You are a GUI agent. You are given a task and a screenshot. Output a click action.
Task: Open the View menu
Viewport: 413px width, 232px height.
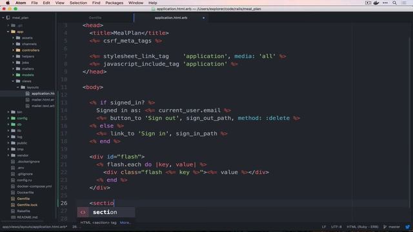(x=60, y=3)
